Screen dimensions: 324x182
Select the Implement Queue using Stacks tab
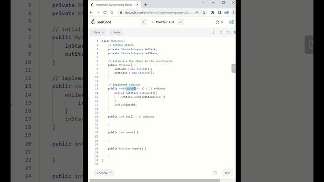[x=115, y=5]
